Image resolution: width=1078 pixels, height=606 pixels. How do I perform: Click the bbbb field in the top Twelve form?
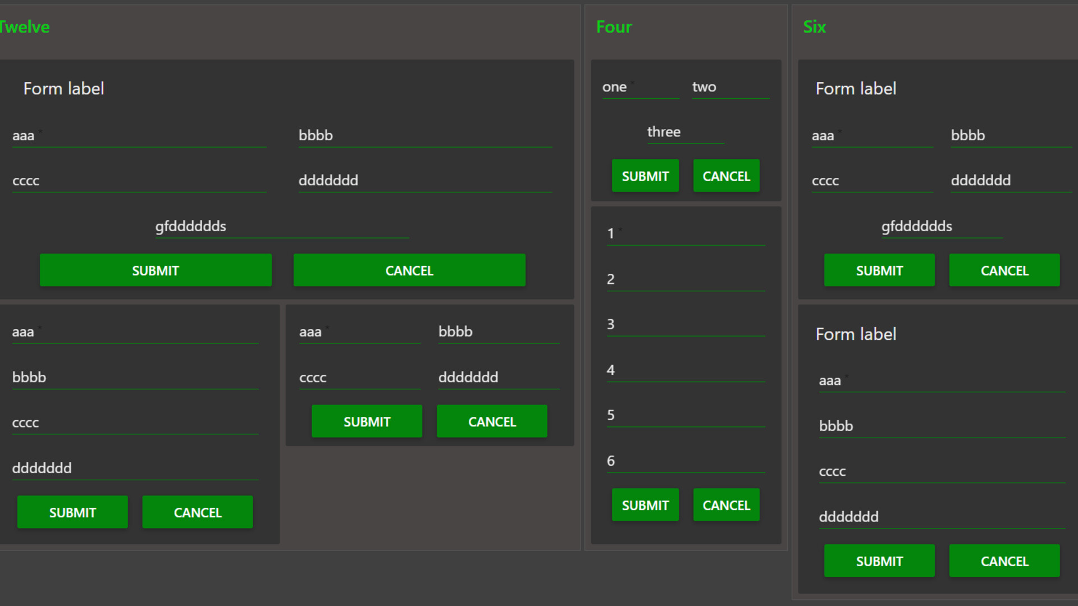(x=424, y=135)
